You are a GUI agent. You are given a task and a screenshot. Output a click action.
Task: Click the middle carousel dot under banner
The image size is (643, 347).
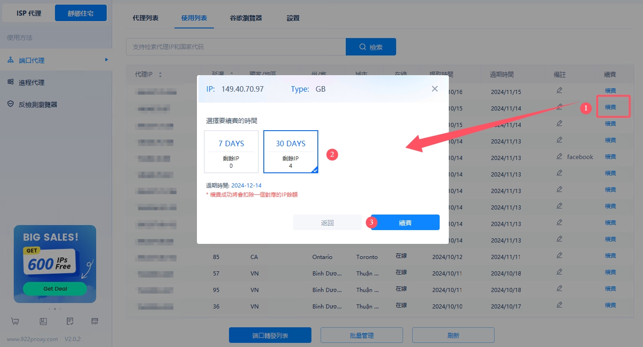(55, 309)
